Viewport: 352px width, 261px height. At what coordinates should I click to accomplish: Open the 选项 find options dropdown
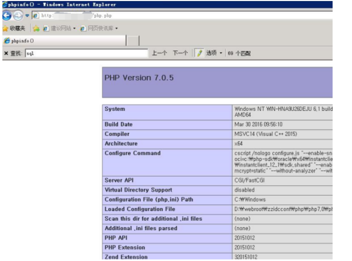tap(214, 53)
